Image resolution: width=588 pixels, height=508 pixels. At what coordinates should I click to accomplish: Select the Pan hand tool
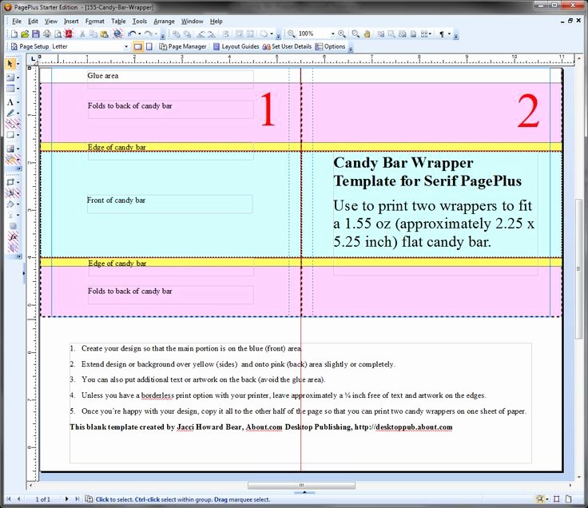point(367,34)
